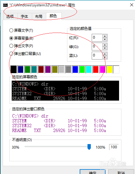Open the 布局 tab
The image size is (135, 174).
point(39,17)
